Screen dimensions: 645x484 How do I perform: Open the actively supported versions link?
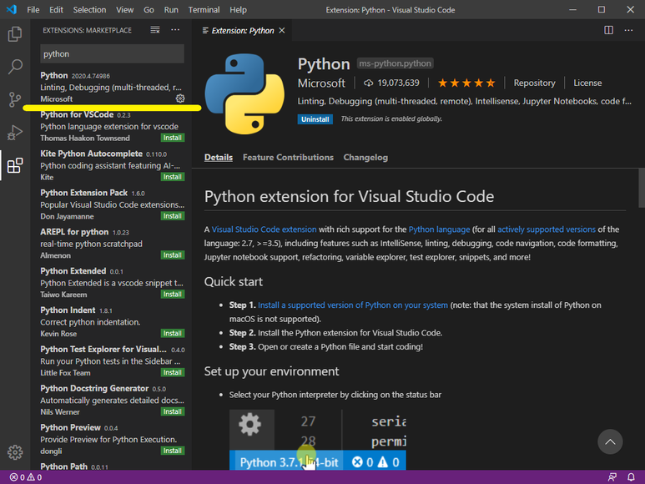tap(547, 229)
